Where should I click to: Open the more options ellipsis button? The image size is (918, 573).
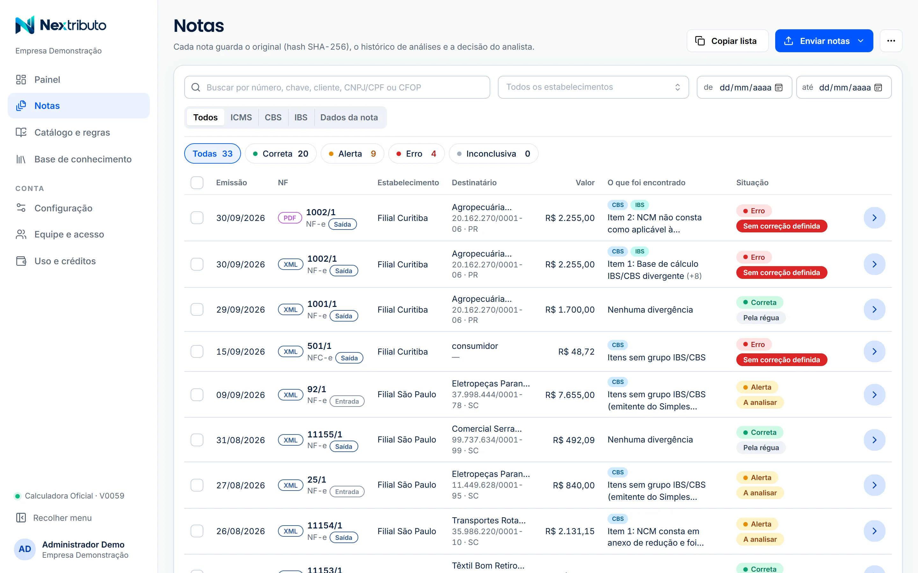coord(891,41)
